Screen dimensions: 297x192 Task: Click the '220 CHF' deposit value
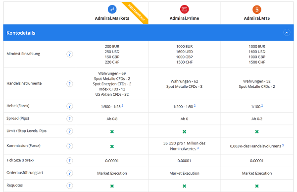click(x=112, y=62)
